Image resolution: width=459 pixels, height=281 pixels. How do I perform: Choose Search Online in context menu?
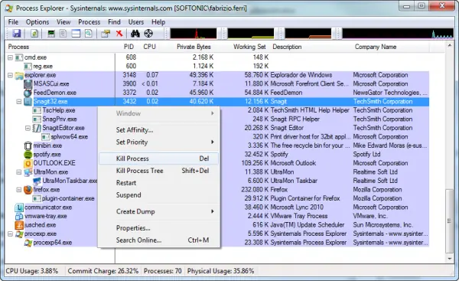pyautogui.click(x=158, y=240)
